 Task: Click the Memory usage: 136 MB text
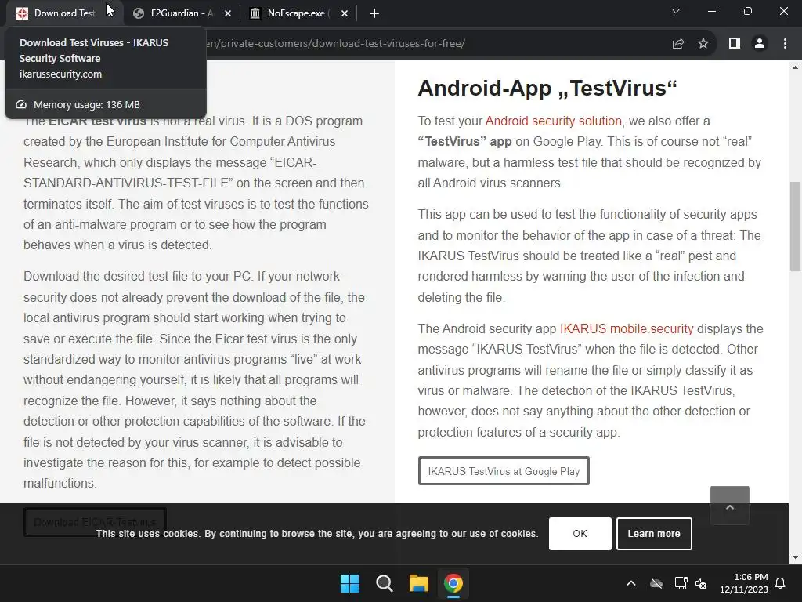[86, 104]
